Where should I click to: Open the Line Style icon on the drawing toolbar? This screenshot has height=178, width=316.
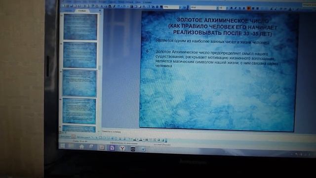coord(147,139)
